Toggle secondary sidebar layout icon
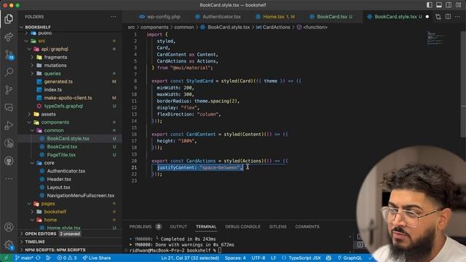The image size is (466, 262). point(449,5)
